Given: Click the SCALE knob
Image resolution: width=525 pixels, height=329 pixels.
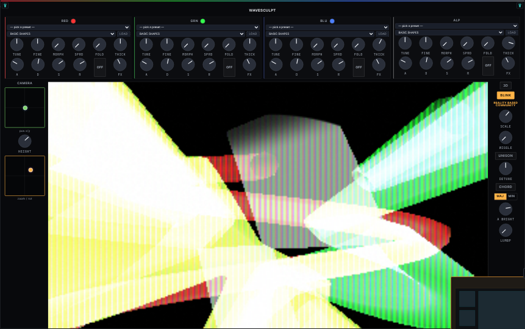Looking at the screenshot, I should point(505,116).
